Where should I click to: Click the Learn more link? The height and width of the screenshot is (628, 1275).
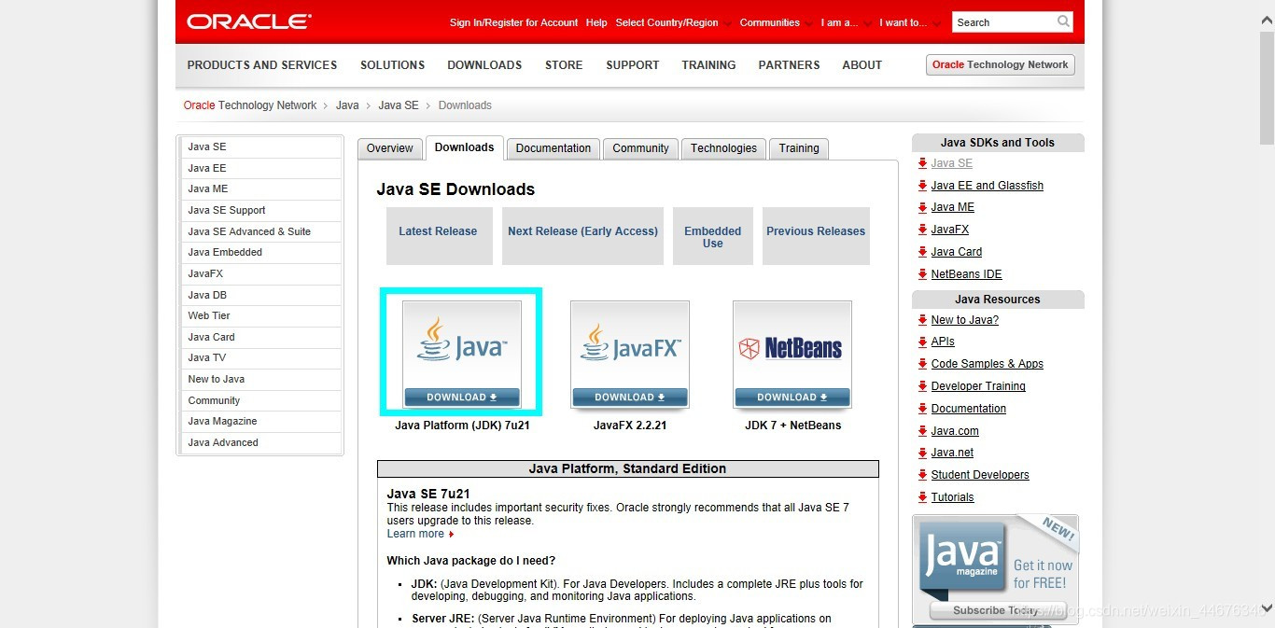(x=420, y=534)
